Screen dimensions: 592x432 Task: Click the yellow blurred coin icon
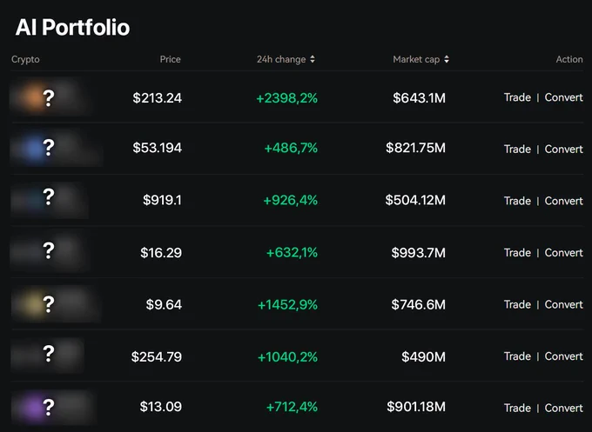point(33,304)
